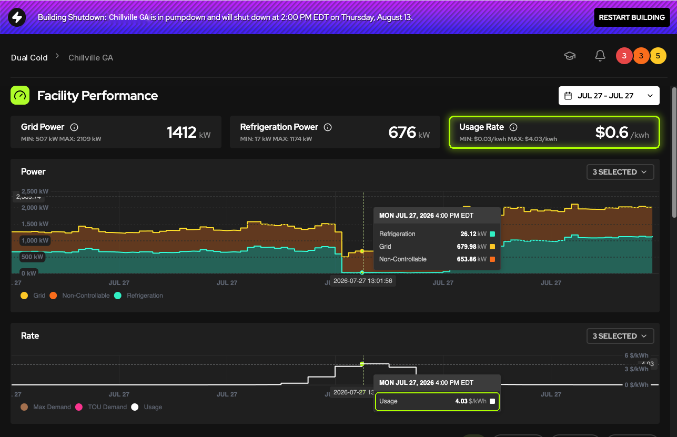The height and width of the screenshot is (437, 677).
Task: Click the lightning bolt logo icon
Action: [17, 17]
